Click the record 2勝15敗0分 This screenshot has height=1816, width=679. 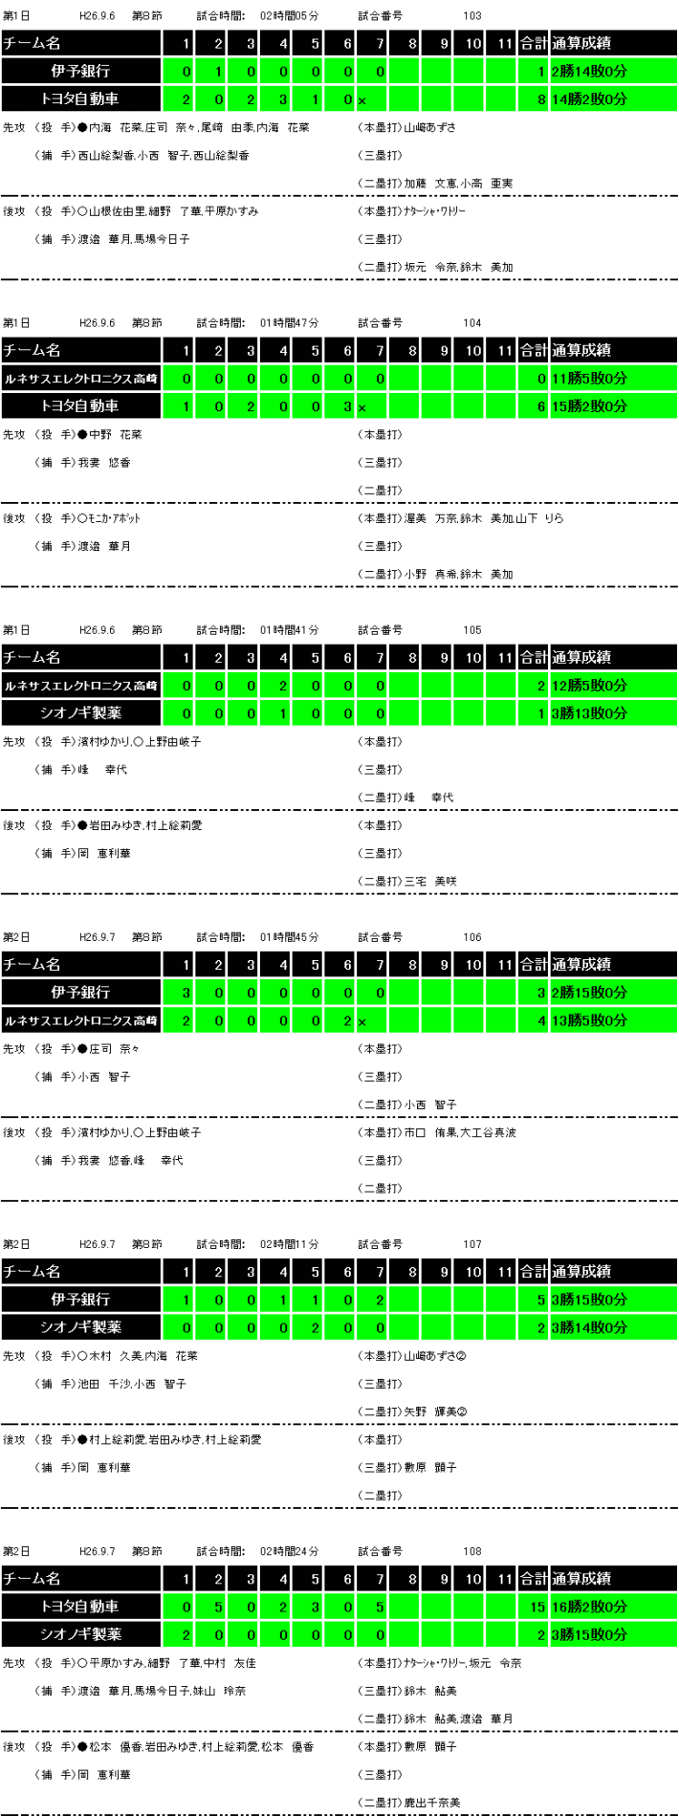pos(589,993)
